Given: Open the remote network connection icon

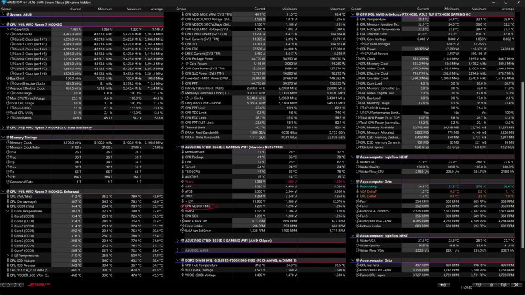Looking at the screenshot, I should coord(444,285).
